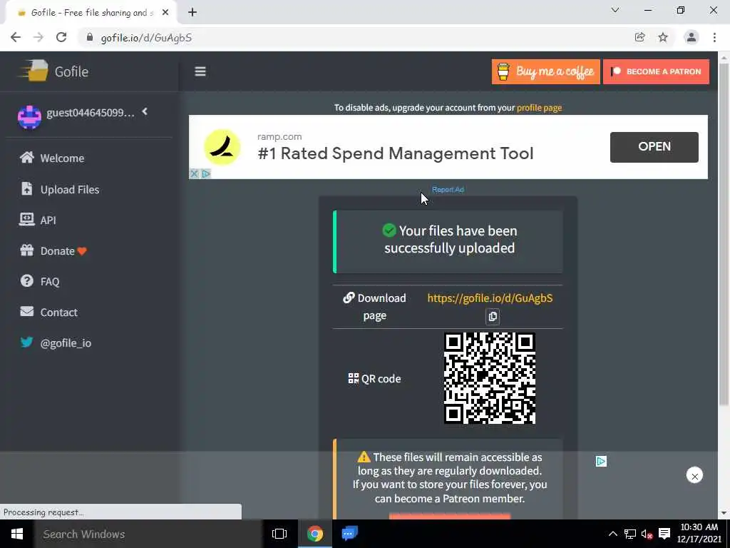Viewport: 730px width, 548px height.
Task: Close the Gofile tab
Action: tap(165, 13)
